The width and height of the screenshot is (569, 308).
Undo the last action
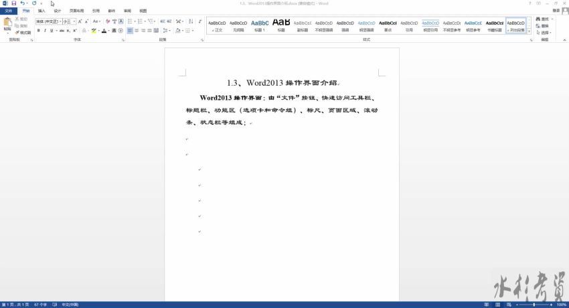pyautogui.click(x=23, y=3)
